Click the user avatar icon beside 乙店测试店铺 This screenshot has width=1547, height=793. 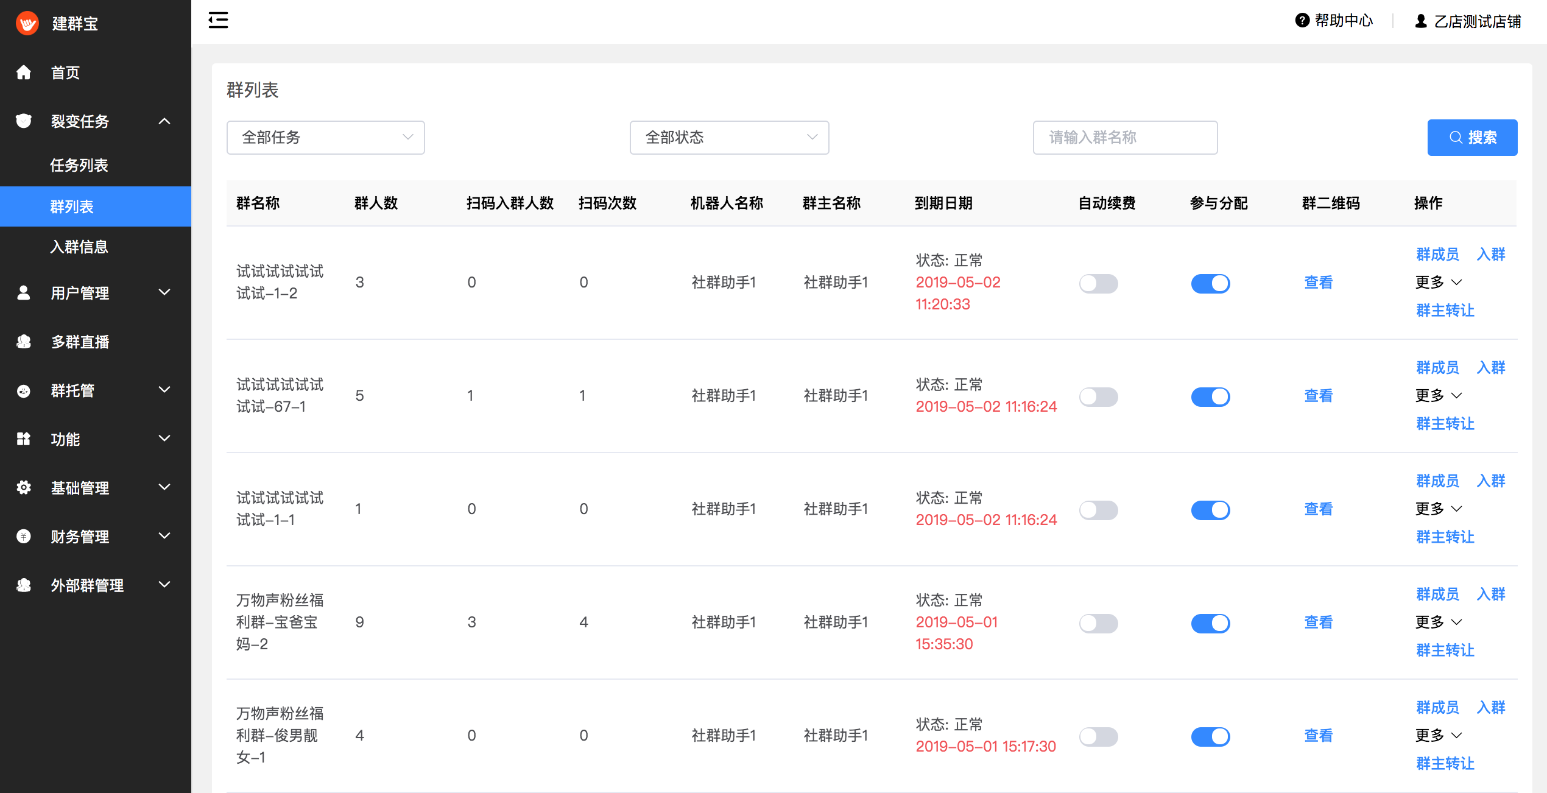[1420, 21]
